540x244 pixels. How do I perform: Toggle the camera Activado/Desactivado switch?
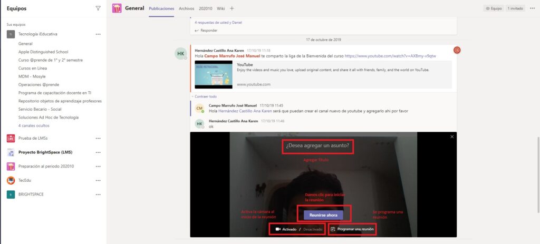(x=298, y=229)
